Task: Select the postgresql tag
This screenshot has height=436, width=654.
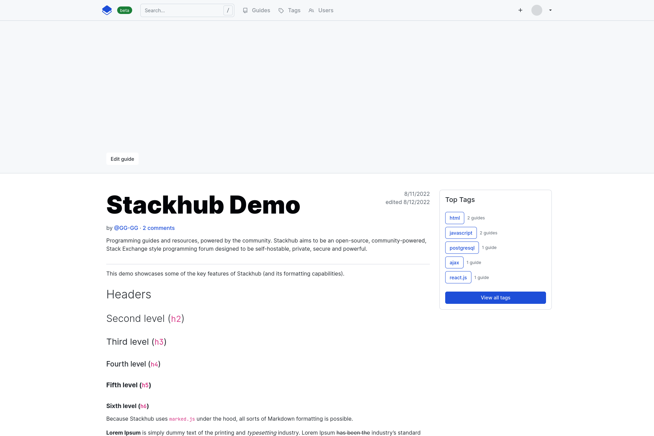Action: click(462, 248)
